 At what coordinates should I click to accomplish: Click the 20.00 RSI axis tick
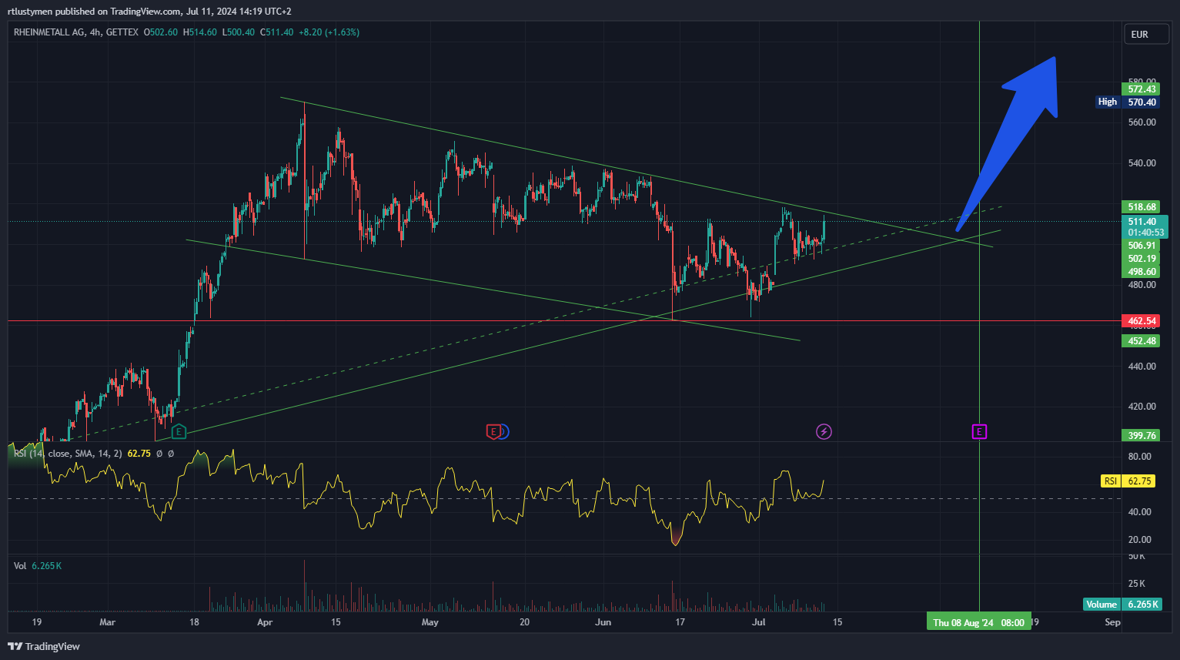click(x=1140, y=540)
